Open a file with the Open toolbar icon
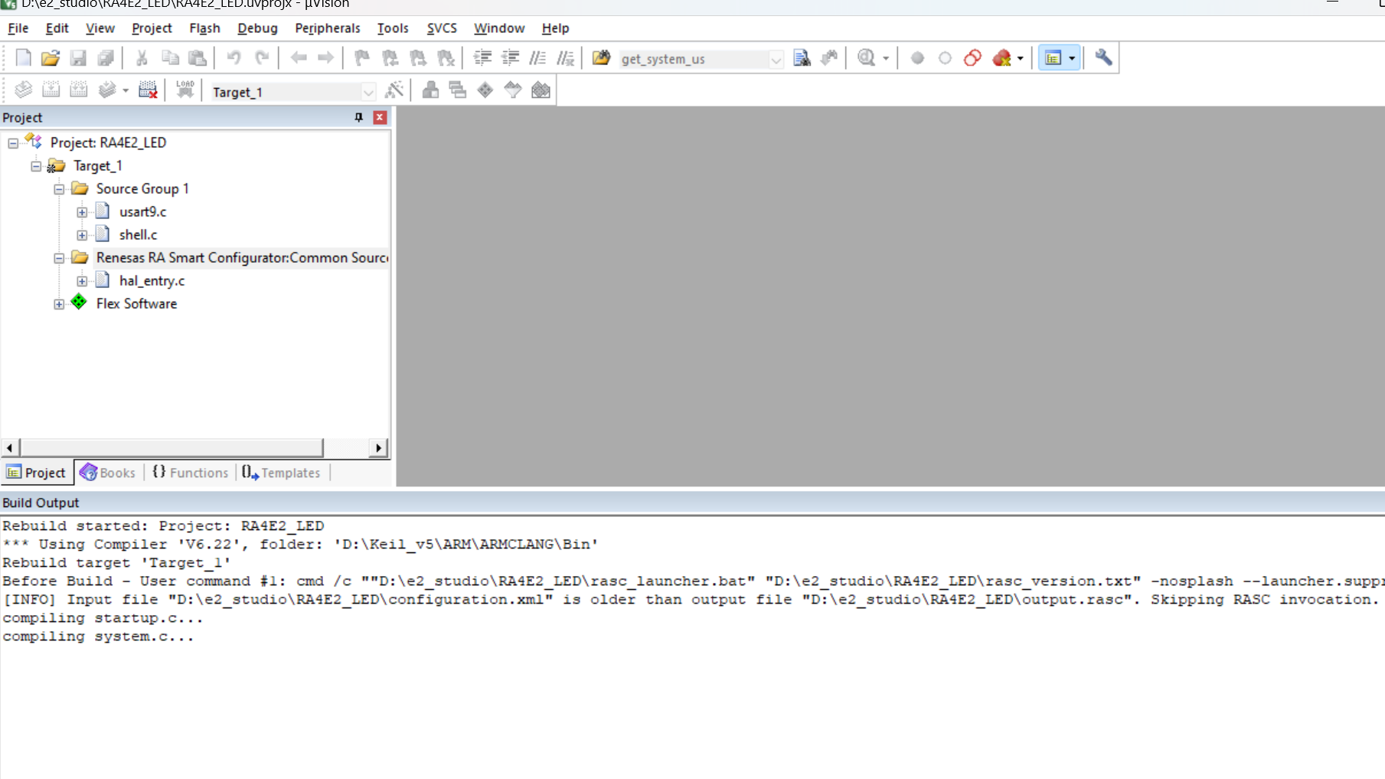This screenshot has height=779, width=1385. (51, 58)
